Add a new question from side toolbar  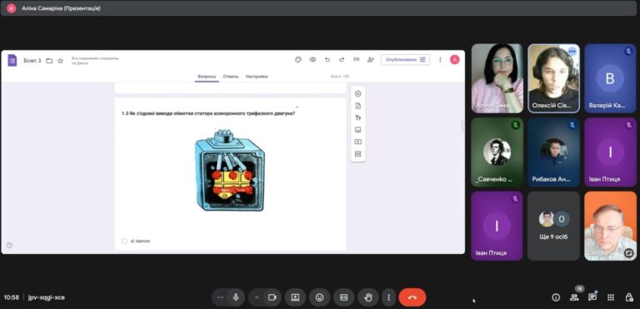tap(358, 93)
